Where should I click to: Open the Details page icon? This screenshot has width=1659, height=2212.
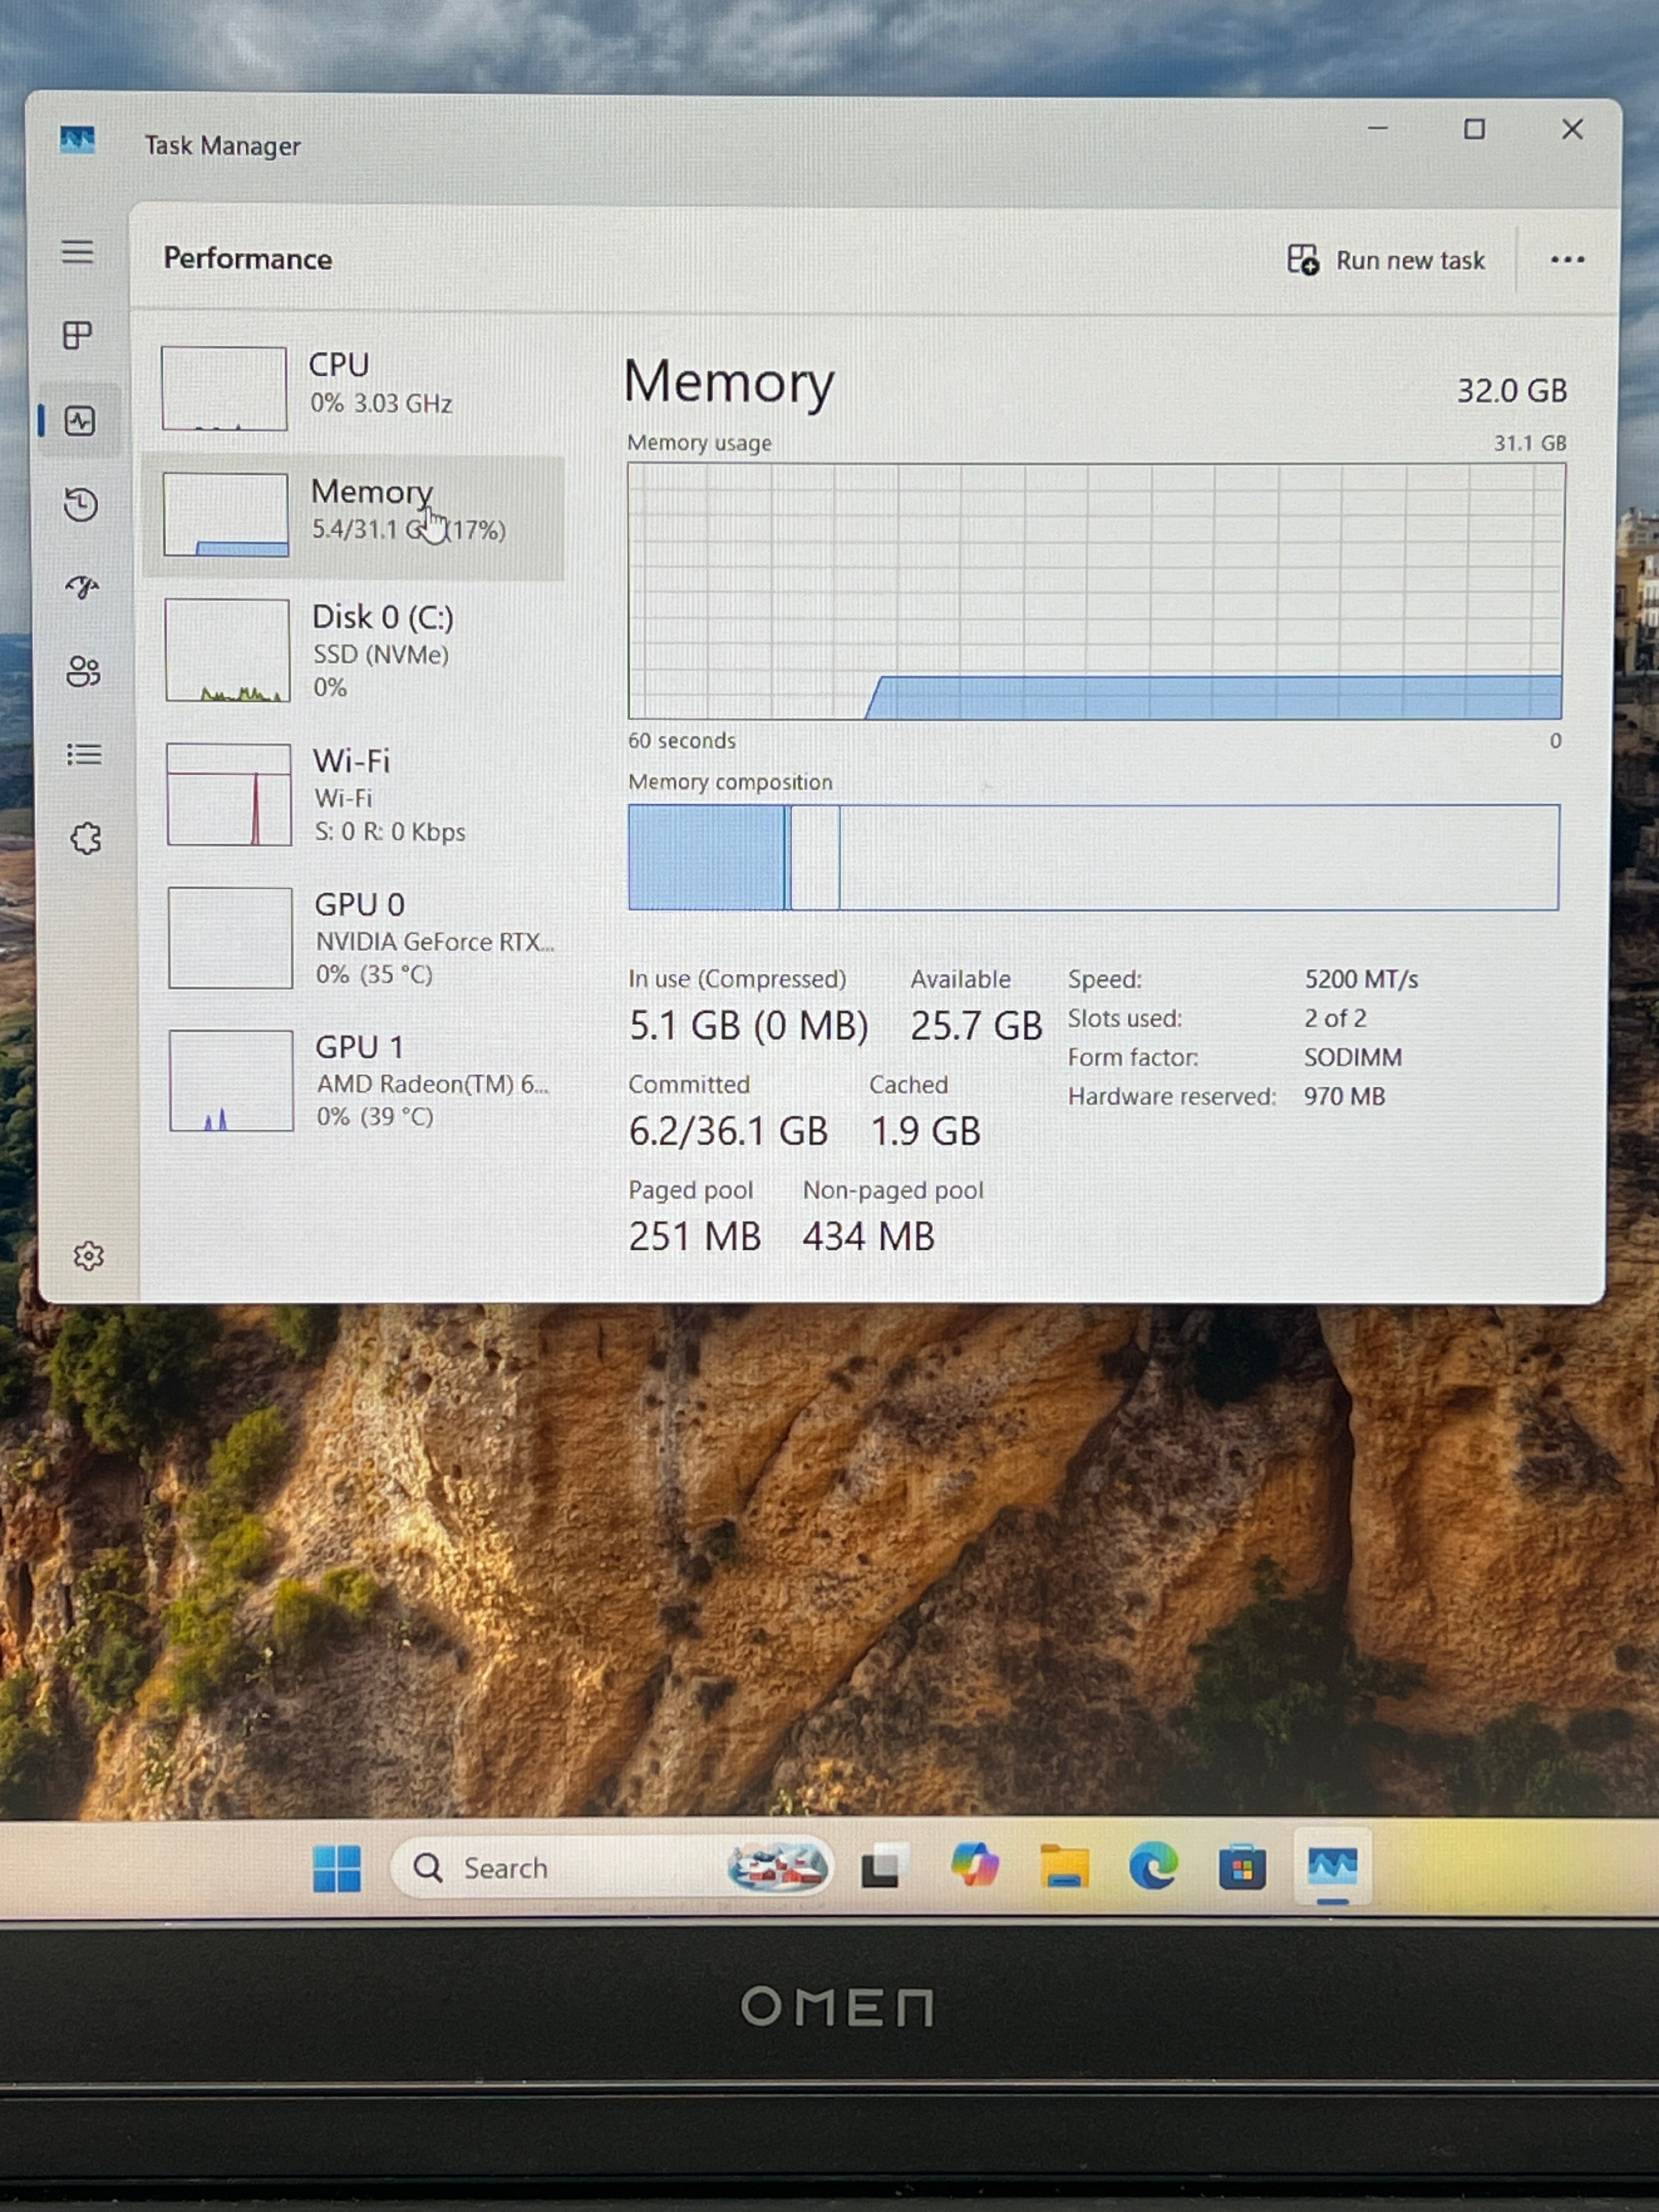(84, 754)
